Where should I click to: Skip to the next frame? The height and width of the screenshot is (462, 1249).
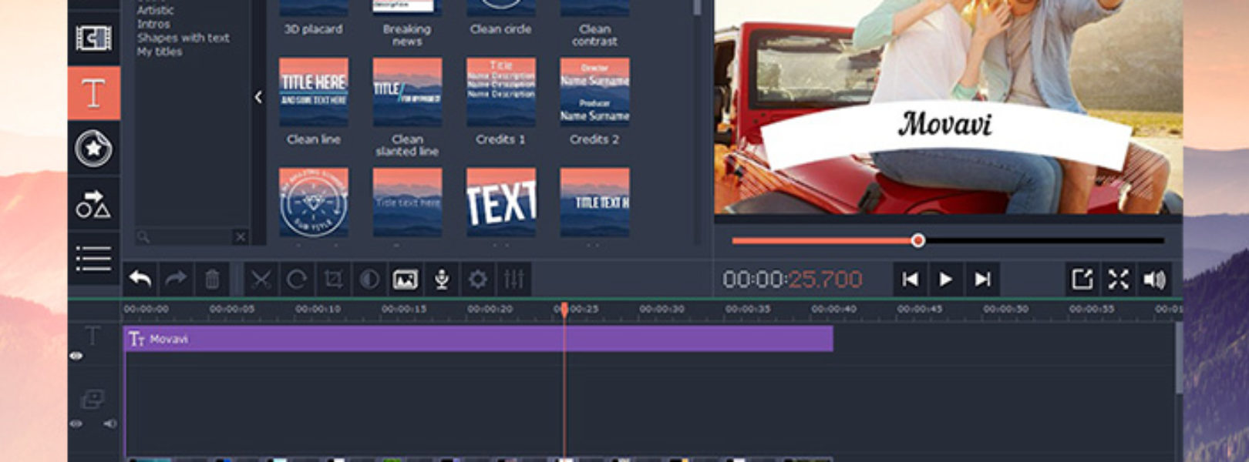click(x=982, y=280)
